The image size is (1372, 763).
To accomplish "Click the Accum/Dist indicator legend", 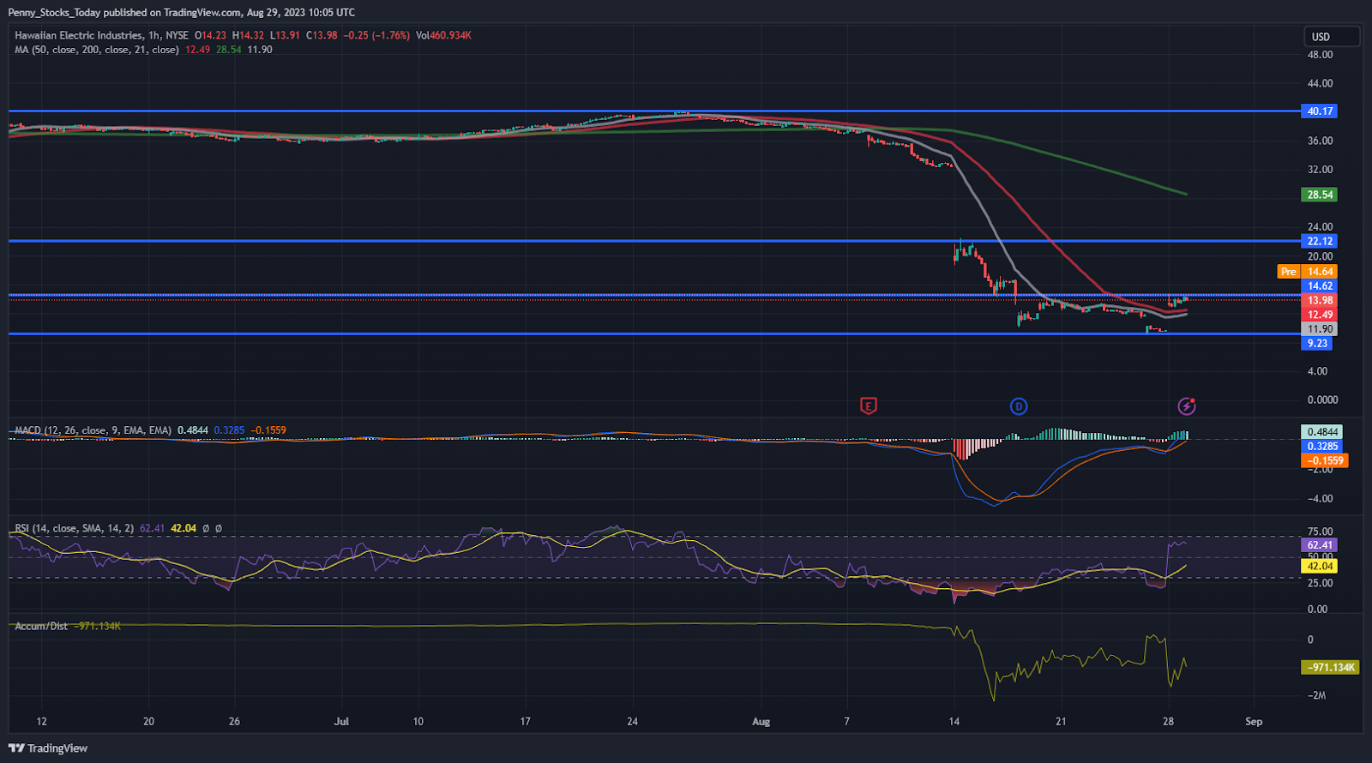I will [41, 627].
